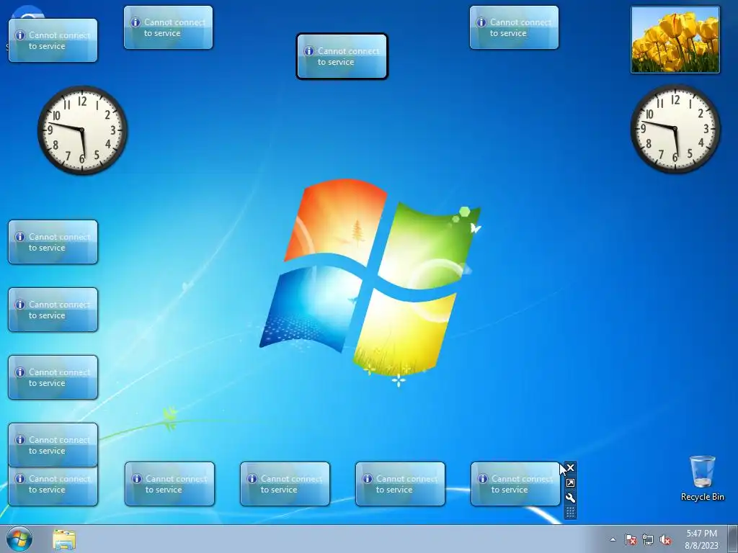Click the info icon of the gadget by the wrench

click(482, 479)
